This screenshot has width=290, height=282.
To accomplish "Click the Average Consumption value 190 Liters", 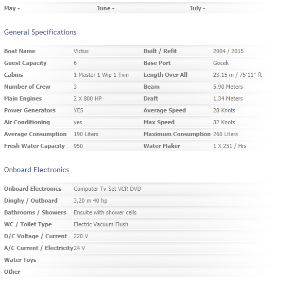I will (86, 134).
